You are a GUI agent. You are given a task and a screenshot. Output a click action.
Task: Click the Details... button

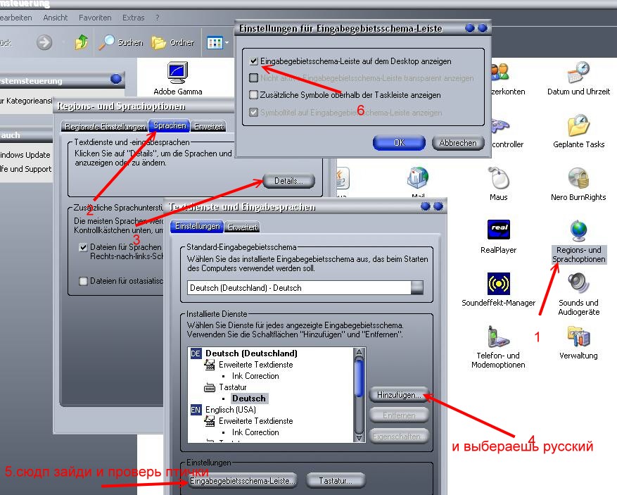click(289, 181)
